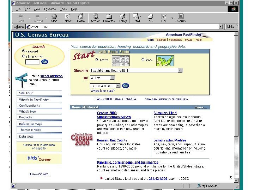Open the Summary File 1 link
The width and height of the screenshot is (254, 190).
click(165, 113)
